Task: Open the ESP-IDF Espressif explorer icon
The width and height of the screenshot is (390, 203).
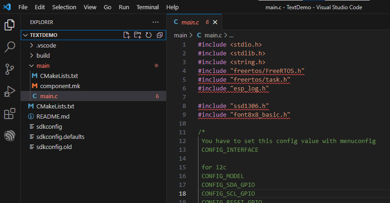Action: [10, 136]
